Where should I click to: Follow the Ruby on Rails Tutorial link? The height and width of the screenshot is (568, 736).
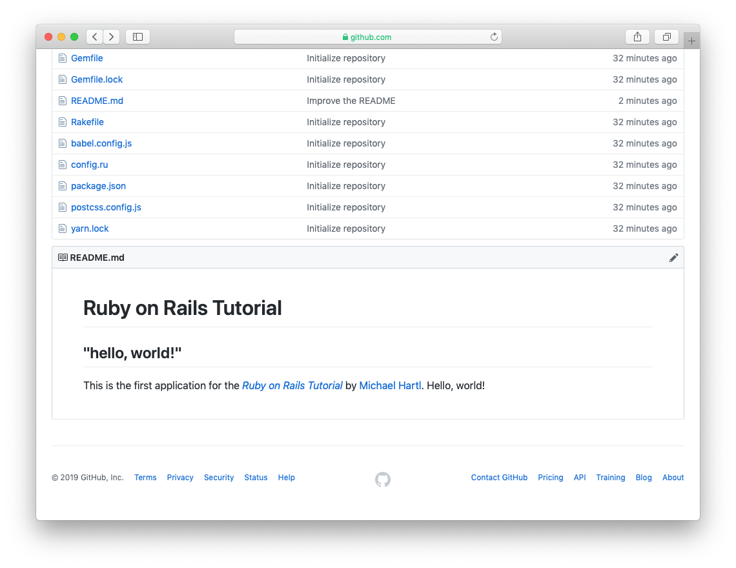pyautogui.click(x=292, y=385)
